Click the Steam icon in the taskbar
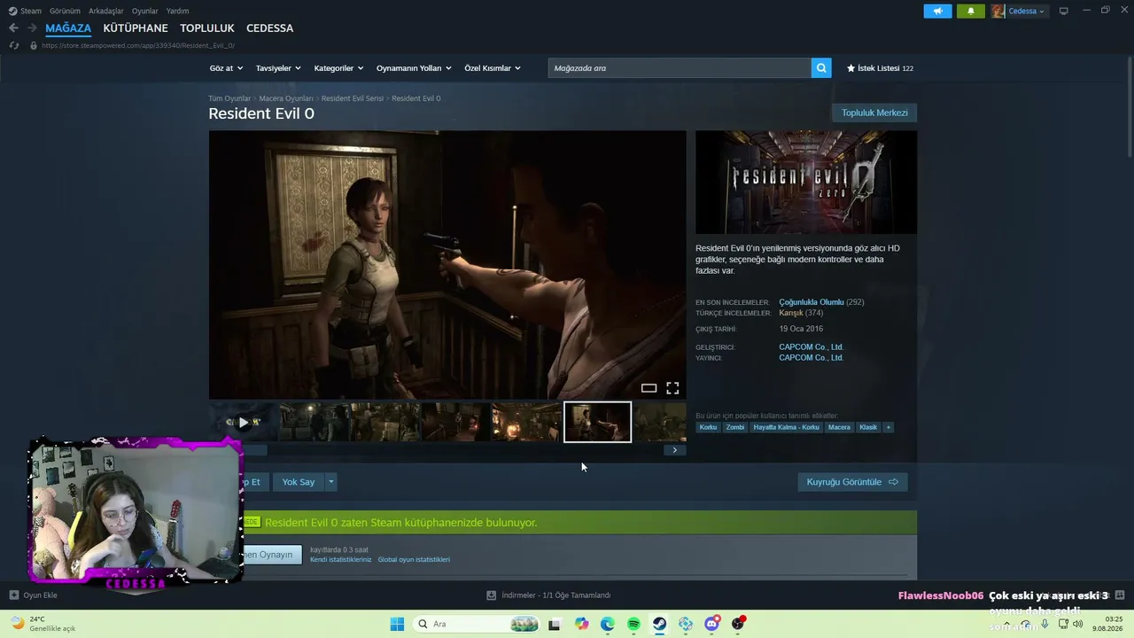Image resolution: width=1134 pixels, height=638 pixels. tap(660, 624)
